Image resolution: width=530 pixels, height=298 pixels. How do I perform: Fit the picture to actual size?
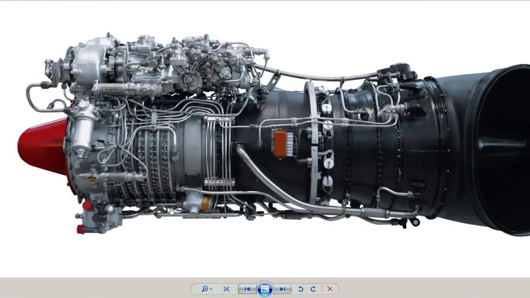[x=226, y=289]
